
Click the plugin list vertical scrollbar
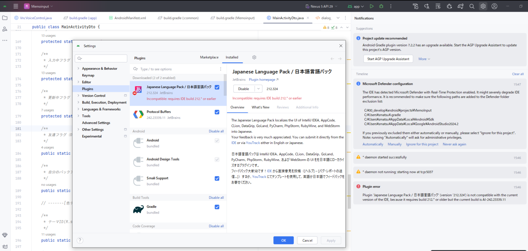225,85
